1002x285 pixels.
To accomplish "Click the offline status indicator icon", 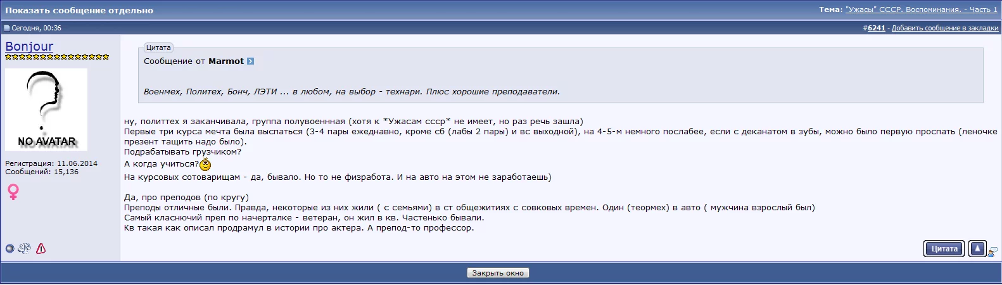I will 10,249.
